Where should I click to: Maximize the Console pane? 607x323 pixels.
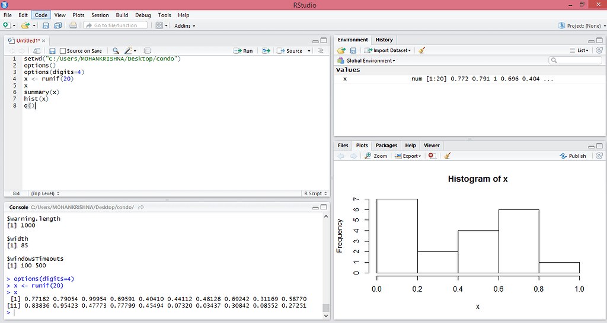(x=324, y=208)
